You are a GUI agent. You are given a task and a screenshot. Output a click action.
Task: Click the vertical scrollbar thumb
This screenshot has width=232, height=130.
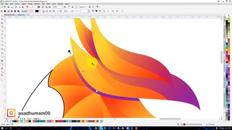click(x=221, y=57)
